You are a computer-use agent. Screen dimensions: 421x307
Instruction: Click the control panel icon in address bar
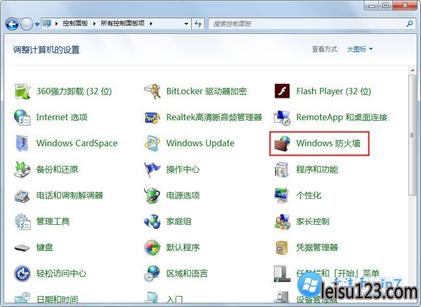[47, 23]
